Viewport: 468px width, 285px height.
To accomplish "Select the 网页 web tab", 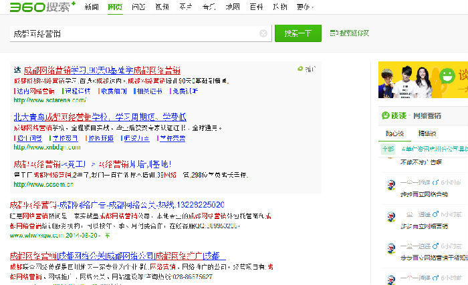I will (x=115, y=7).
